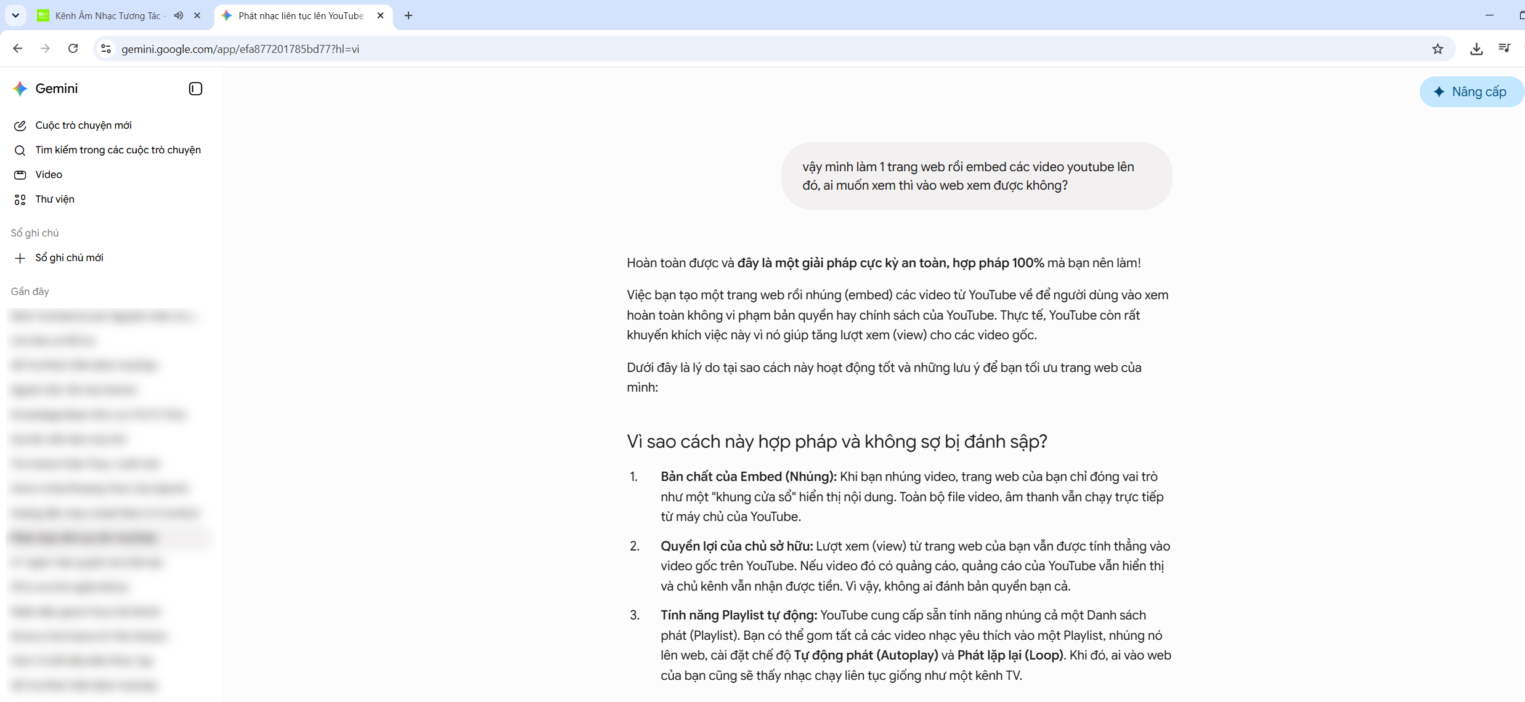Click the user message bubble about embed video
Viewport: 1525px width, 702px height.
pos(976,176)
